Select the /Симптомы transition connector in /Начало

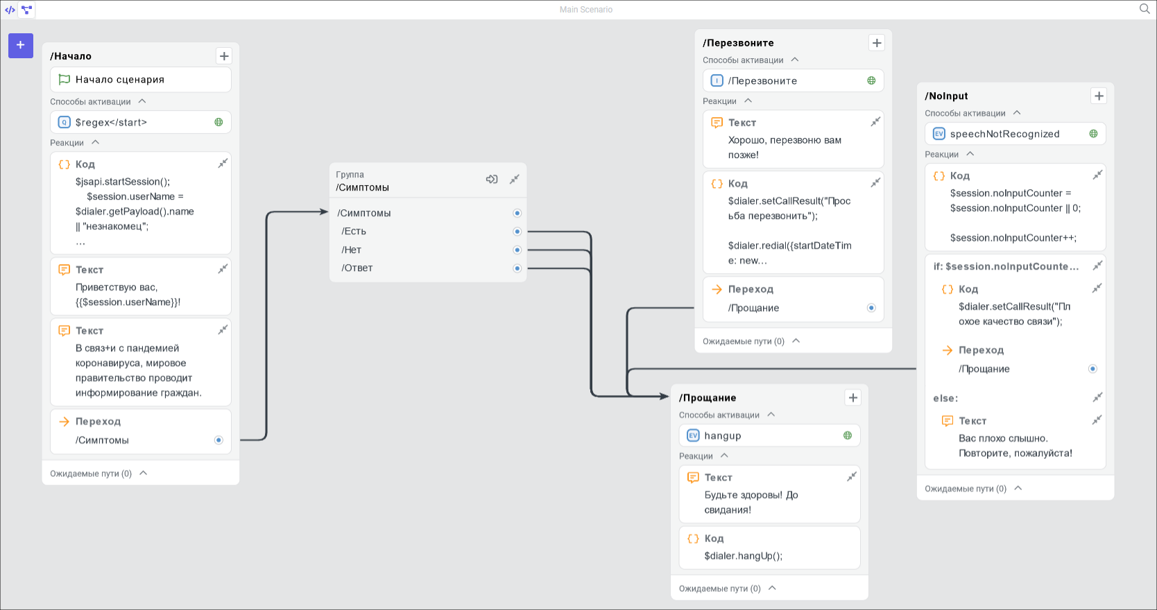(218, 440)
